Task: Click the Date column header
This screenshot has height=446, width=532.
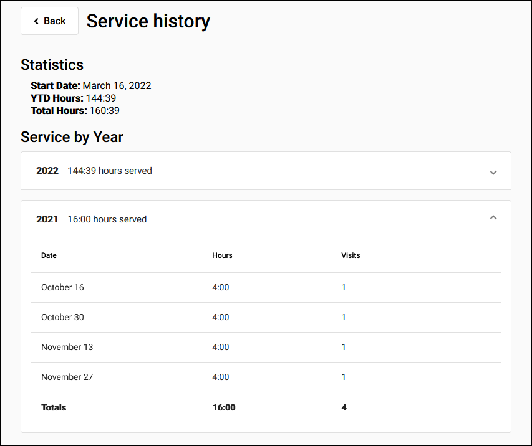Action: point(48,255)
